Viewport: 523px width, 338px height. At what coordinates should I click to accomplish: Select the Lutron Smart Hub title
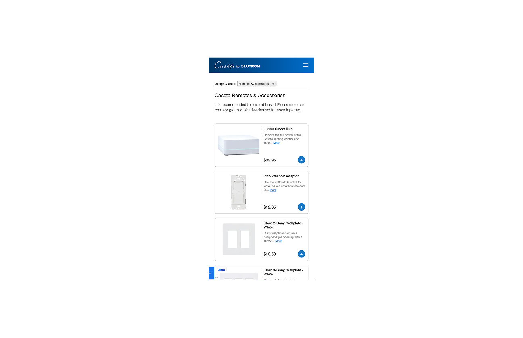click(278, 129)
